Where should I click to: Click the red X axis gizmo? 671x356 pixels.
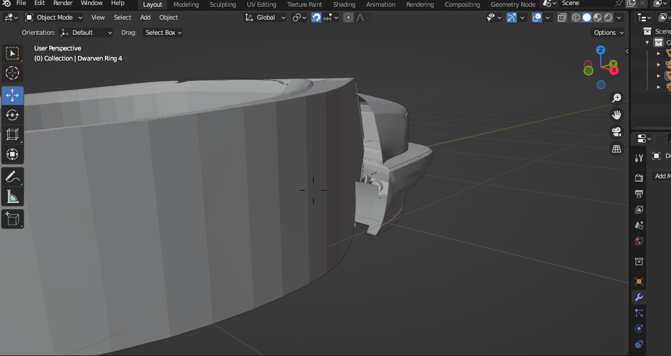point(614,70)
